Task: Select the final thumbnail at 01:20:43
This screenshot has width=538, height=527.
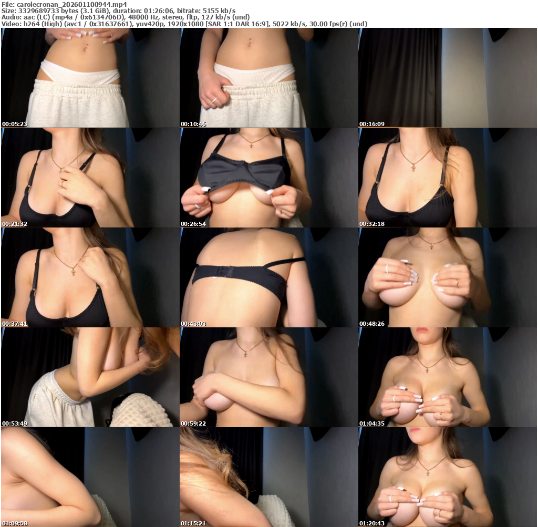Action: [x=447, y=477]
